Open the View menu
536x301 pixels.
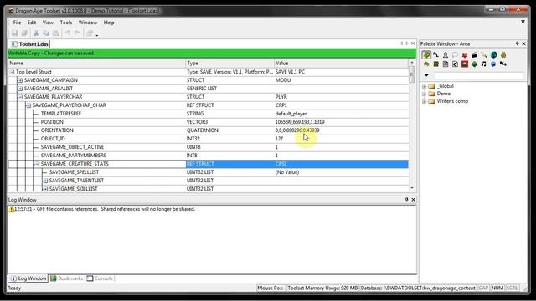[x=48, y=23]
